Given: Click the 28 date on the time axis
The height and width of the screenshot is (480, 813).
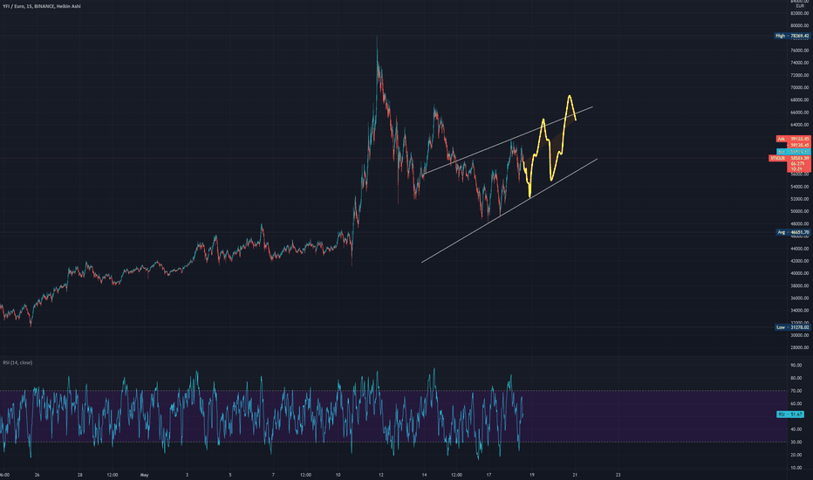Looking at the screenshot, I should click(x=80, y=474).
